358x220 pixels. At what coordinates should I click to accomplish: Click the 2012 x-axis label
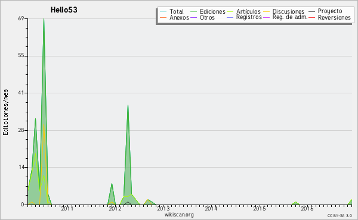point(115,209)
